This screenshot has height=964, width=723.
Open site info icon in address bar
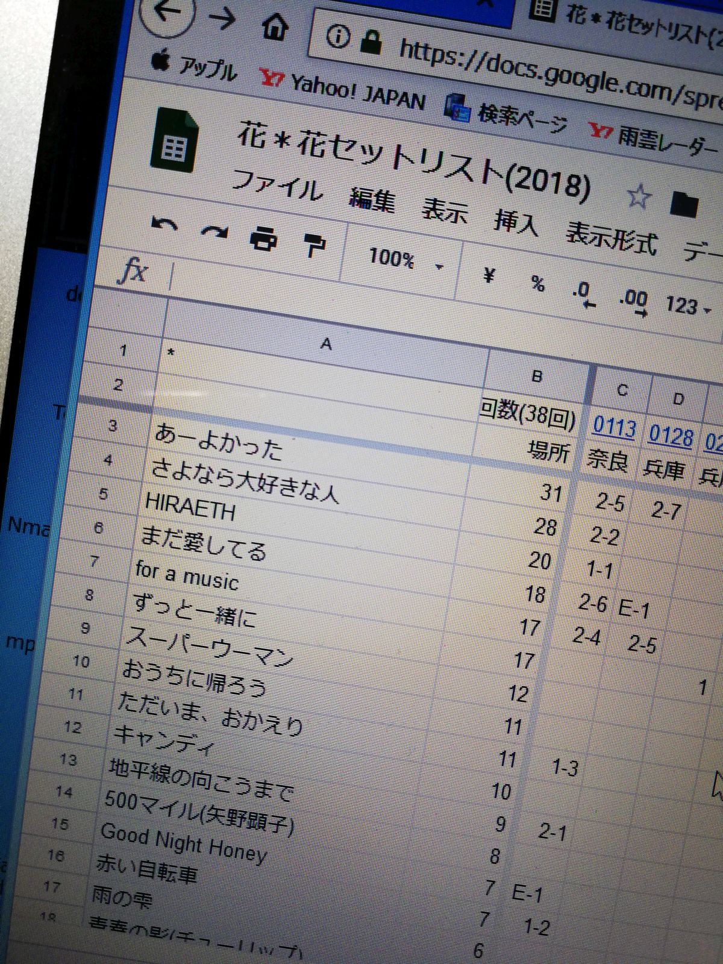337,37
